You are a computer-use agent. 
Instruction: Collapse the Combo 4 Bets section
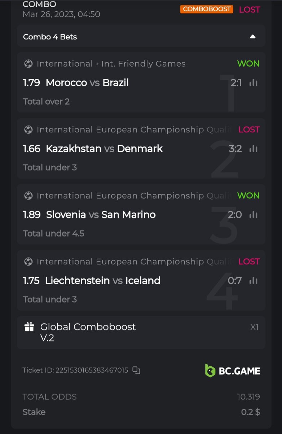[253, 37]
